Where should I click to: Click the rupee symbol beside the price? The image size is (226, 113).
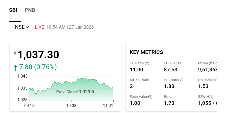tap(15, 53)
